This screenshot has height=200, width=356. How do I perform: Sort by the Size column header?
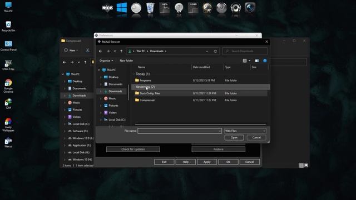pyautogui.click(x=254, y=67)
